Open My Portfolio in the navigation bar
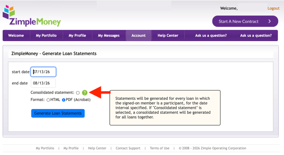 pyautogui.click(x=46, y=36)
